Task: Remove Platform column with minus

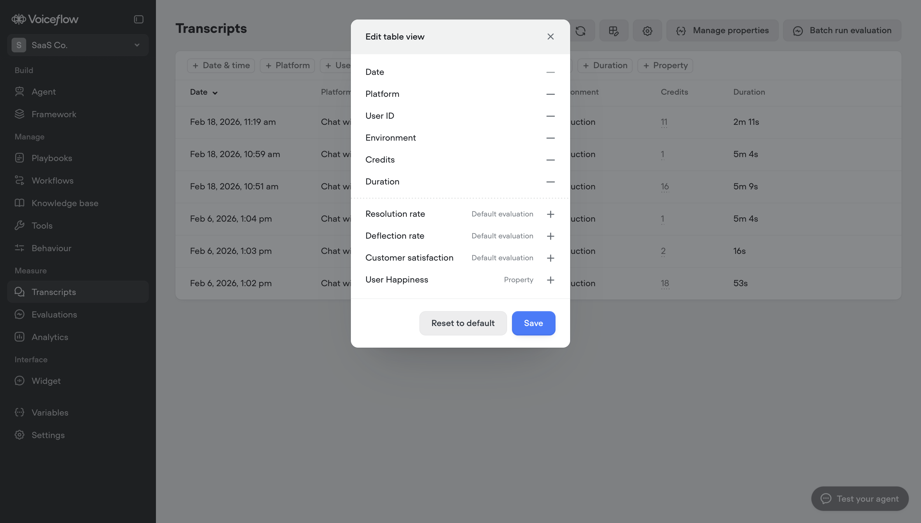Action: 550,94
